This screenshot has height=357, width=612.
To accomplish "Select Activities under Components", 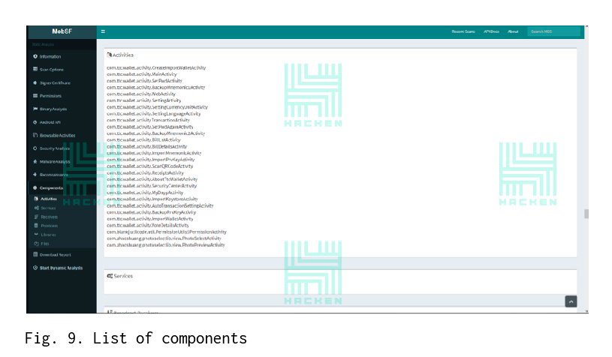I will (49, 199).
